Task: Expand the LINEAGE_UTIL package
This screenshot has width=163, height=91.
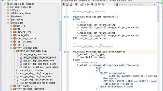Action: pyautogui.click(x=11, y=32)
